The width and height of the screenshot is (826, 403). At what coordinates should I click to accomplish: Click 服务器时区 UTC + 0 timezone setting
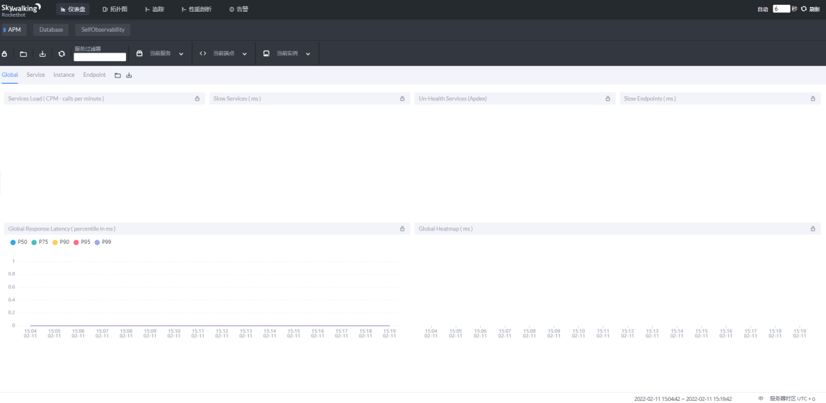tap(792, 399)
